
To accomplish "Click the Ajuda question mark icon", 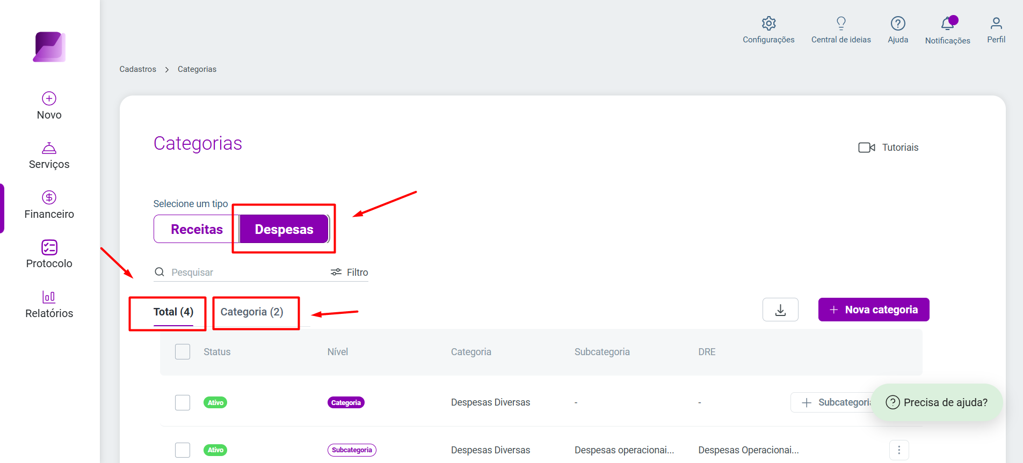I will (898, 24).
